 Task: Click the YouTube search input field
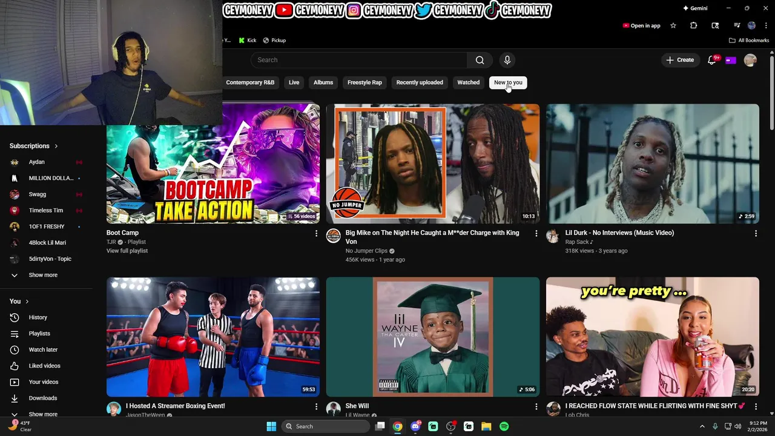coord(358,60)
